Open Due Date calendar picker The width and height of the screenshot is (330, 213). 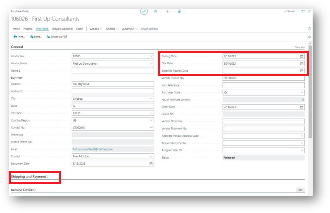(x=302, y=63)
